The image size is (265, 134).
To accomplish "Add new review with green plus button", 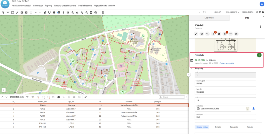I will pos(259,55).
